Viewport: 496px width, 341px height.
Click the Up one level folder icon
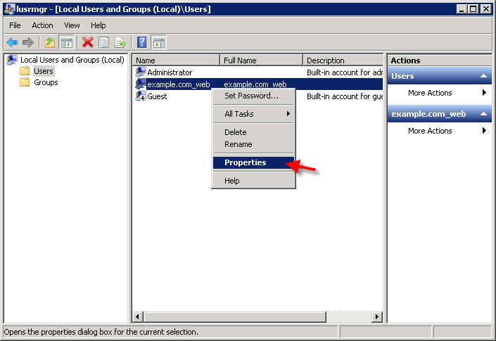coord(50,42)
